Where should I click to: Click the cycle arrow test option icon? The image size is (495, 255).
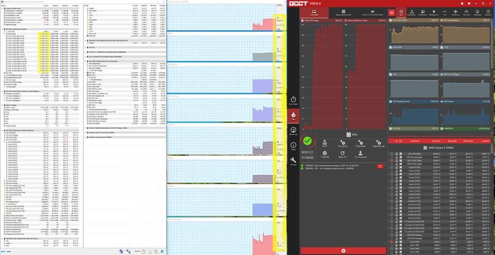(x=342, y=154)
